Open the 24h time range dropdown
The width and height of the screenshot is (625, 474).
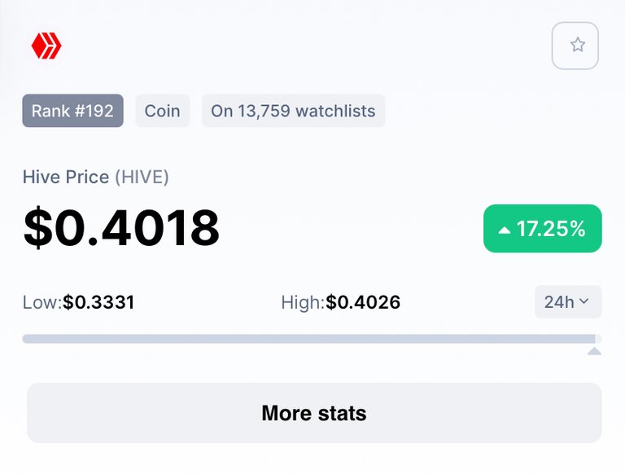click(568, 301)
